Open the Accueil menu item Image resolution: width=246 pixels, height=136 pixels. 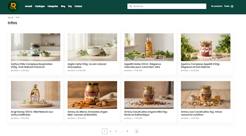[28, 6]
